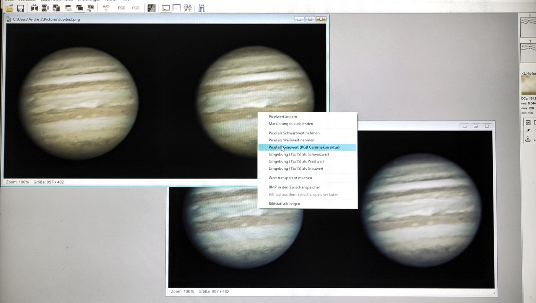
Task: Click the dark gradient image toolbar icon
Action: tap(152, 8)
